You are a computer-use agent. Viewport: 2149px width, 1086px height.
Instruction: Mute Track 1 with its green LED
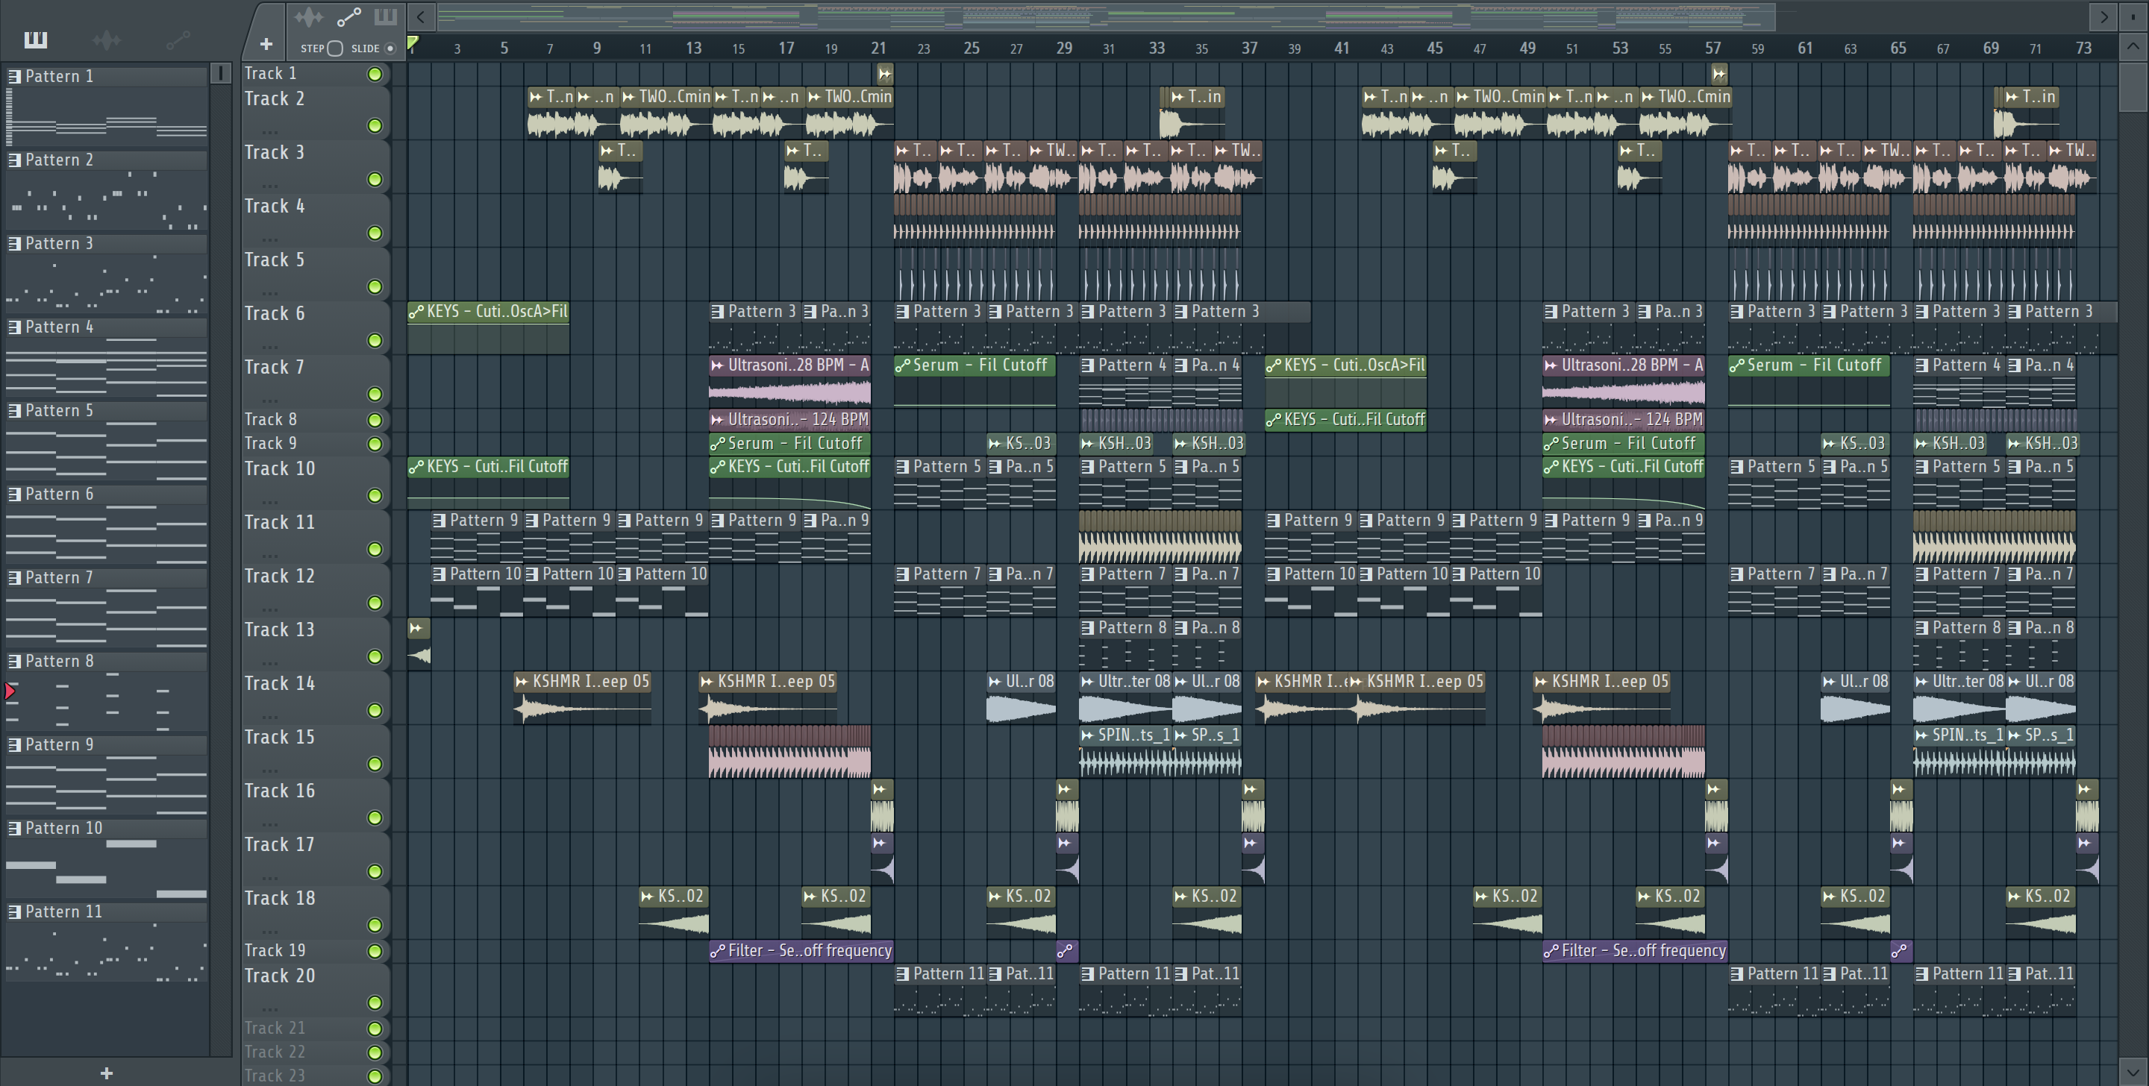point(375,75)
